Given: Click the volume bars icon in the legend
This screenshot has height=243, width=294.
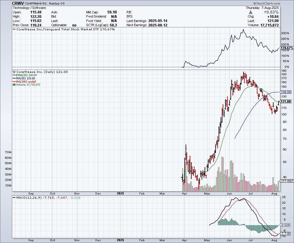Looking at the screenshot, I should tap(14, 85).
